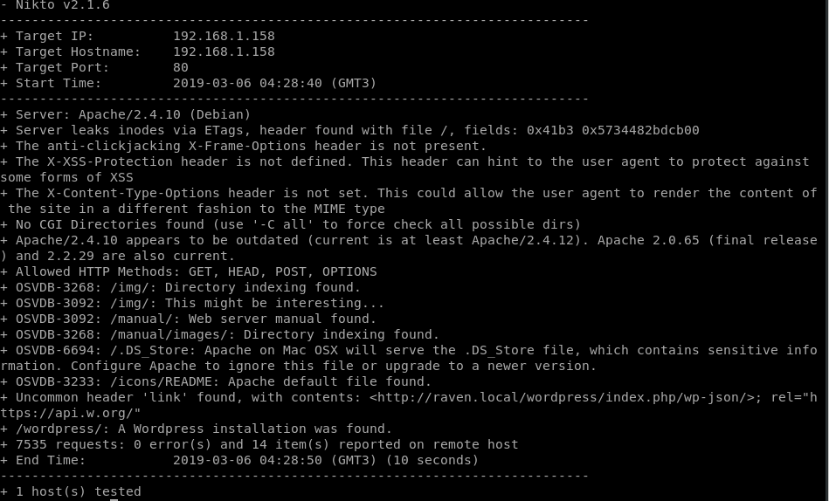
Task: Click the Nikto v2.1.6 version text
Action: (62, 5)
